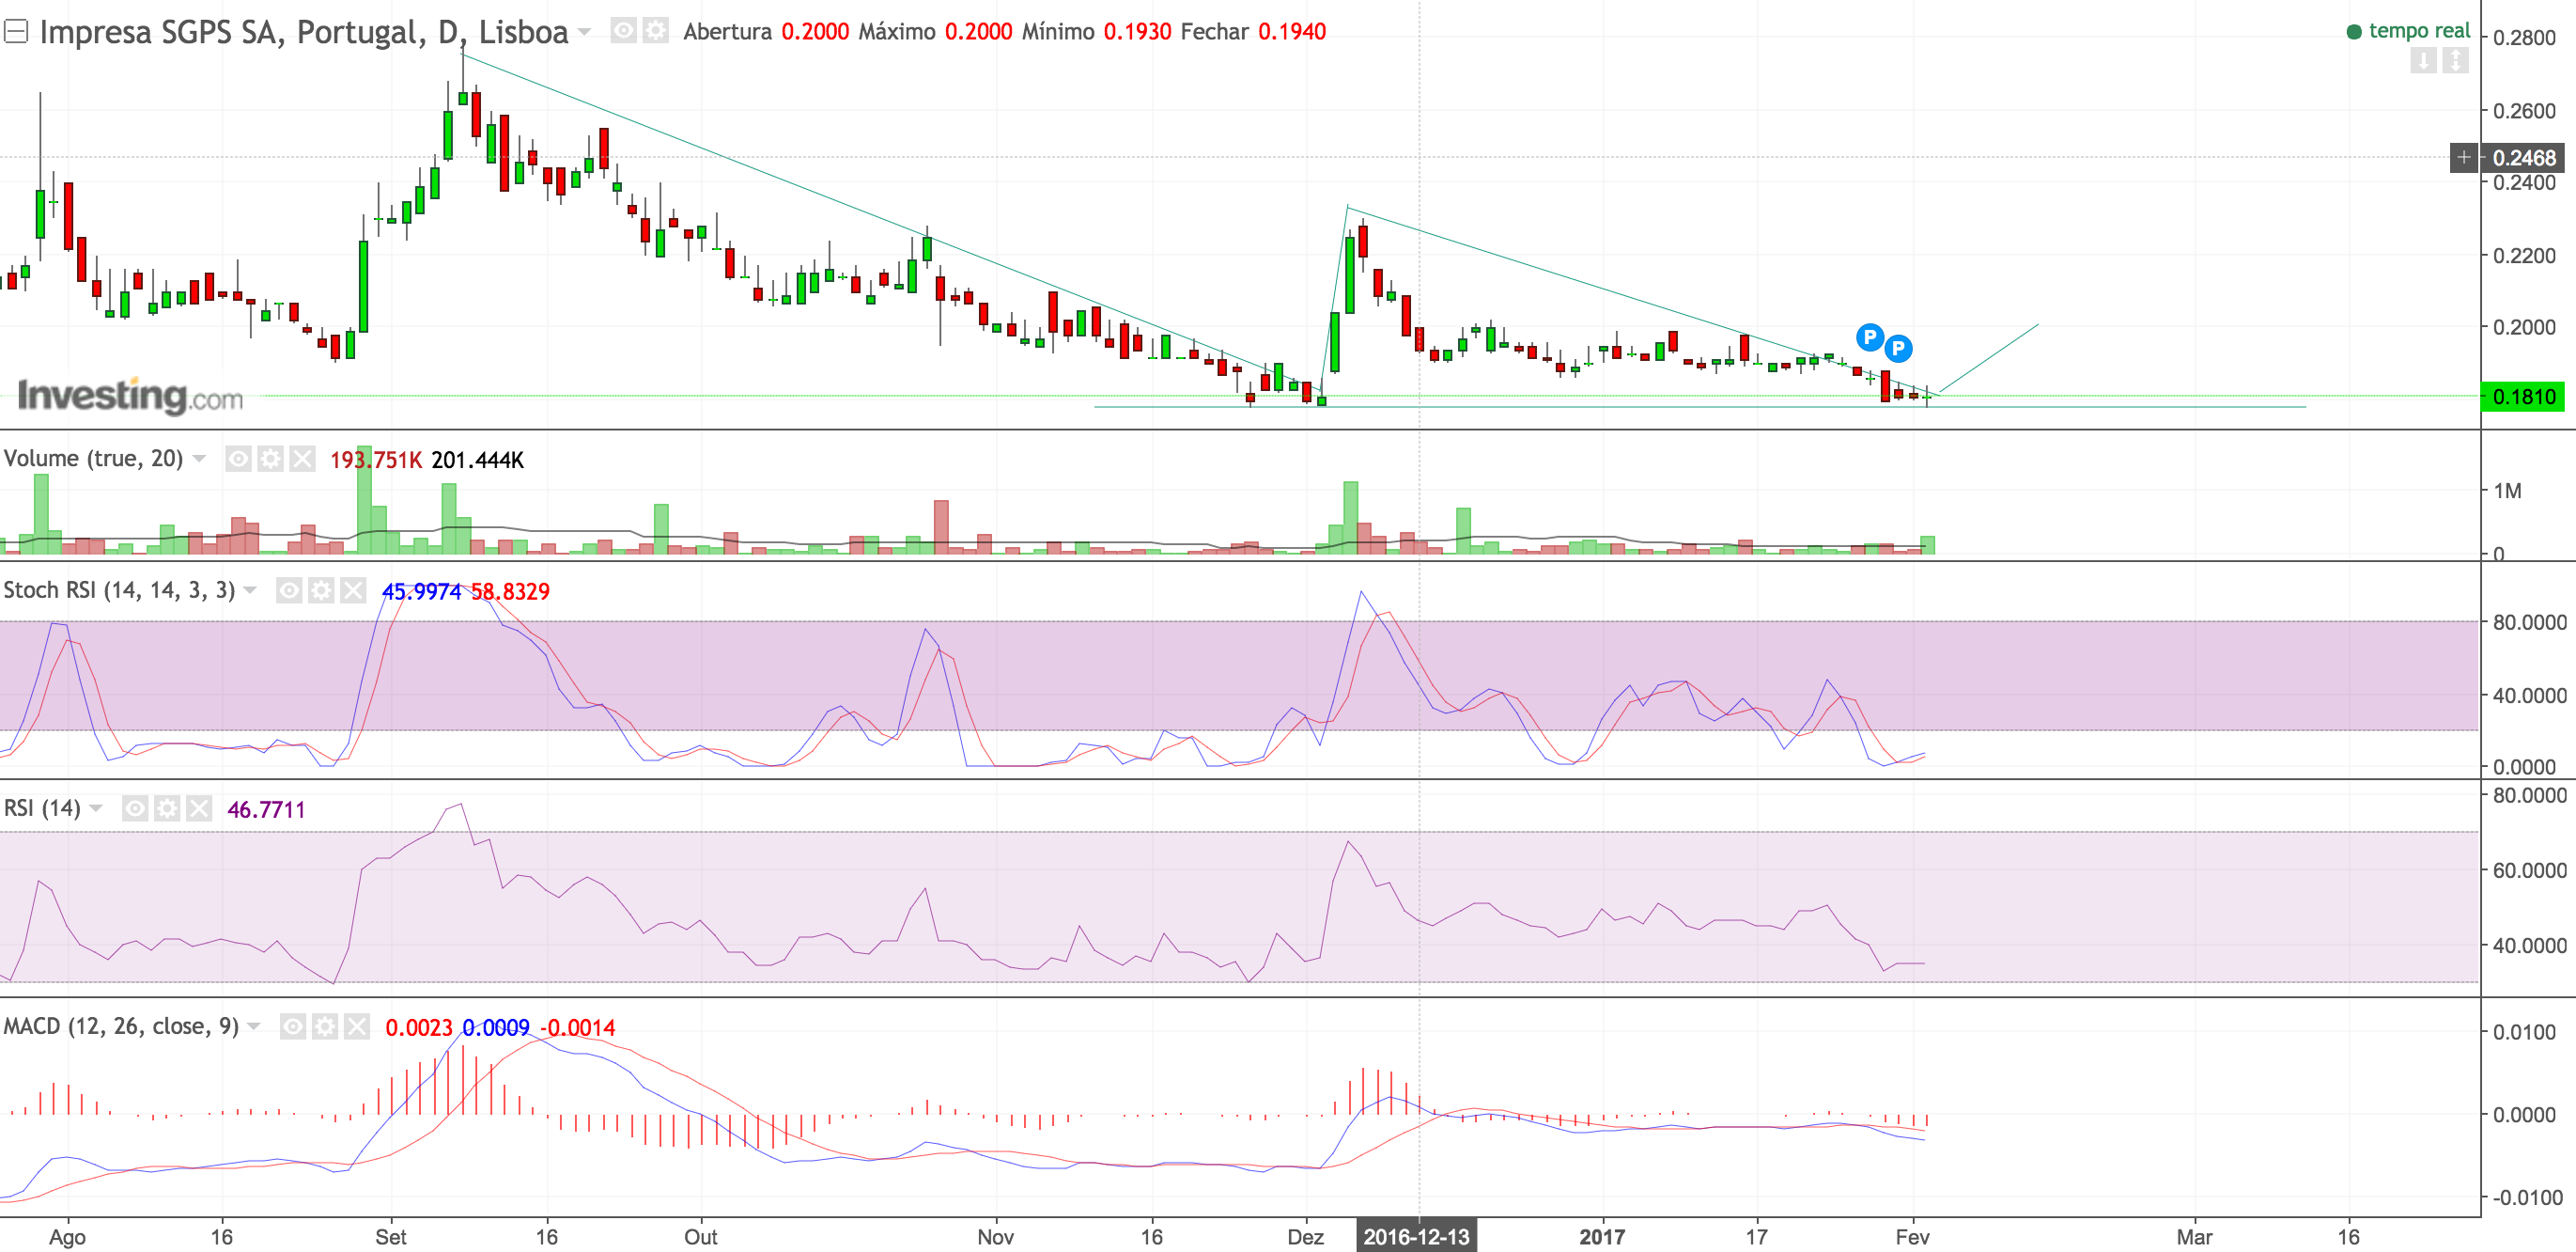The width and height of the screenshot is (2576, 1252).
Task: Open RSI (14) settings gear icon
Action: coord(167,808)
